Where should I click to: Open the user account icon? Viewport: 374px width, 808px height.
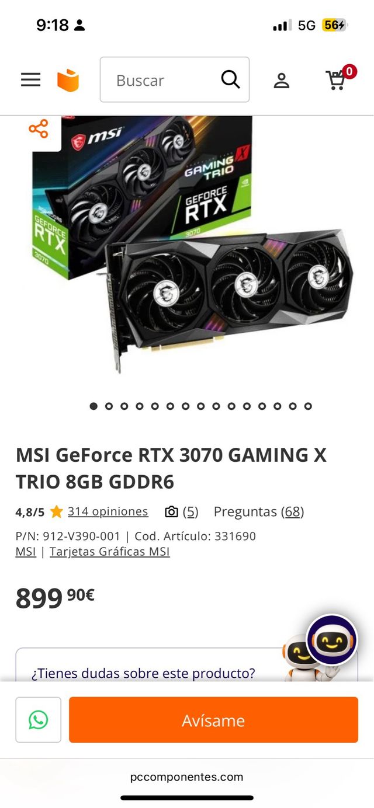pyautogui.click(x=282, y=81)
